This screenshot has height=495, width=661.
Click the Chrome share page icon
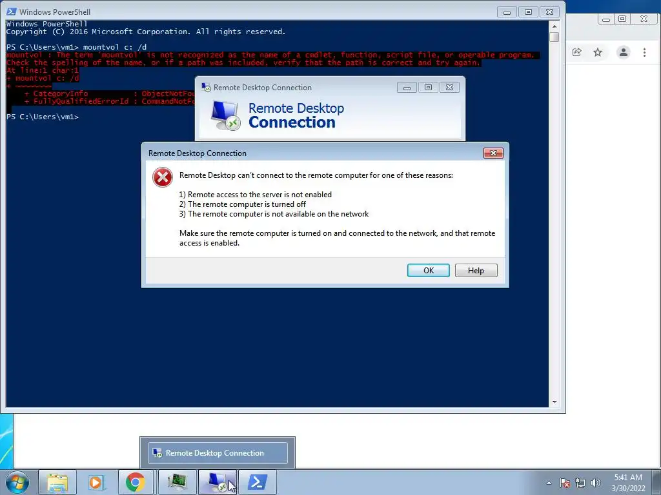tap(576, 52)
